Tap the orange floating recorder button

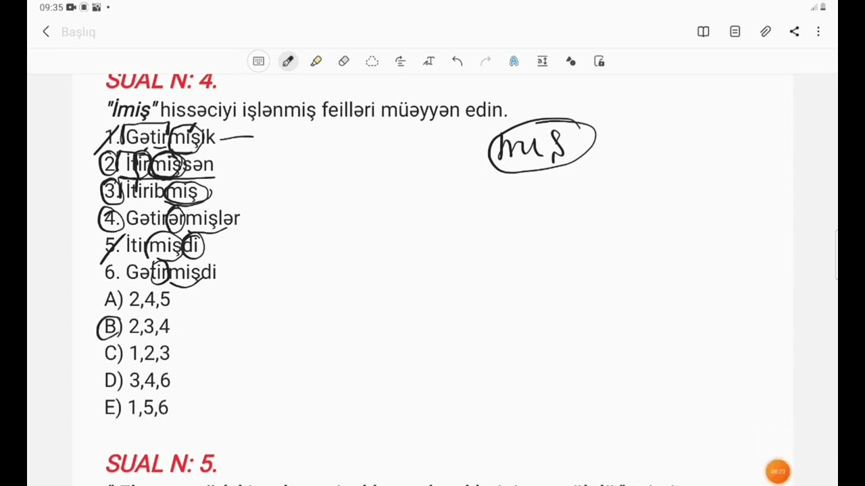click(778, 471)
